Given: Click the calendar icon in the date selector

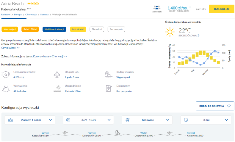Looking at the screenshot, I should 68,120.
